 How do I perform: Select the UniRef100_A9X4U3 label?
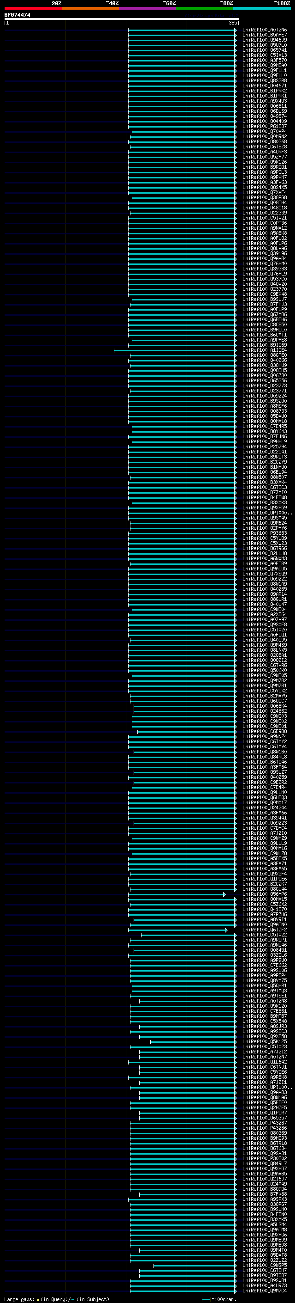click(265, 101)
